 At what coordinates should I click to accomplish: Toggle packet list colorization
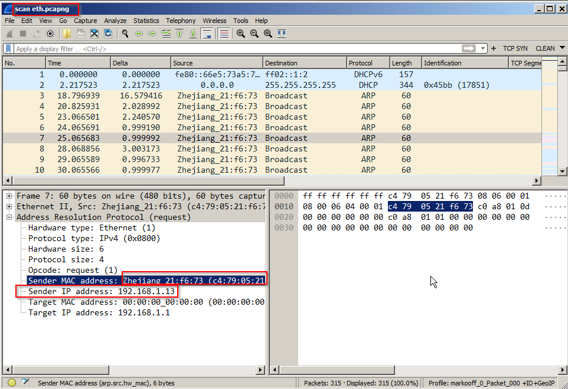click(x=224, y=34)
